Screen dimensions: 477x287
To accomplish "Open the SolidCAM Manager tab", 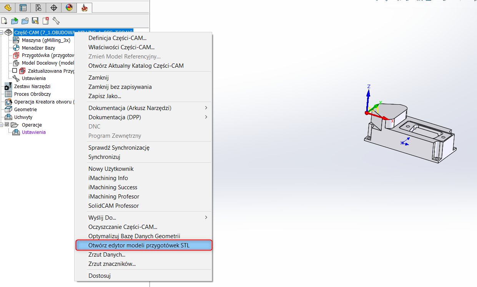I will 84,7.
